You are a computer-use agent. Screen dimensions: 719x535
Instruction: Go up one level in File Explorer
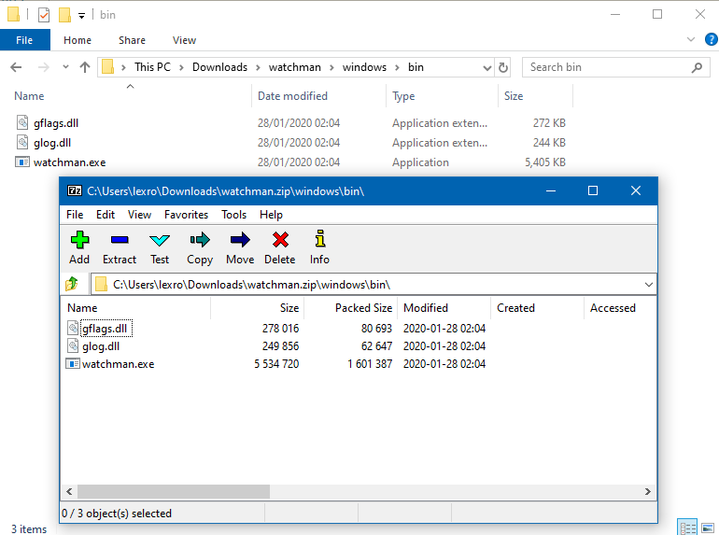click(85, 67)
